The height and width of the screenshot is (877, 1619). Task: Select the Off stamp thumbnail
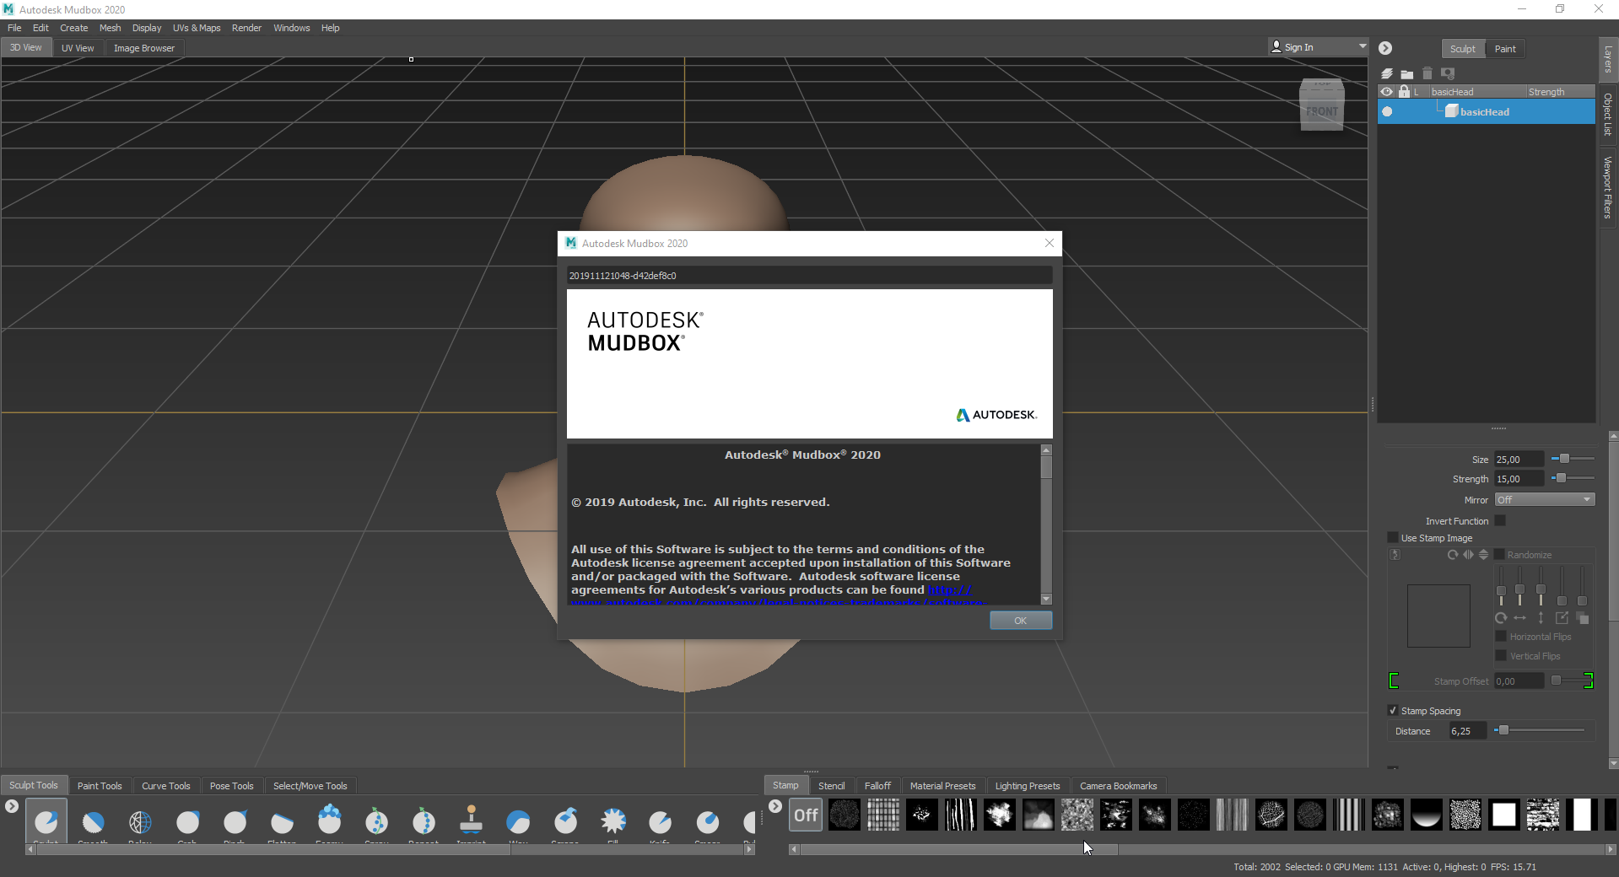[806, 815]
